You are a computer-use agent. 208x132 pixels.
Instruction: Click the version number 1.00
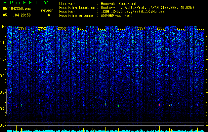pos(45,3)
